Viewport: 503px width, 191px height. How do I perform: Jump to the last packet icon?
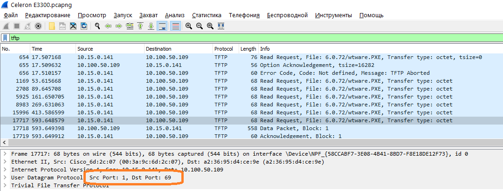coord(151,26)
